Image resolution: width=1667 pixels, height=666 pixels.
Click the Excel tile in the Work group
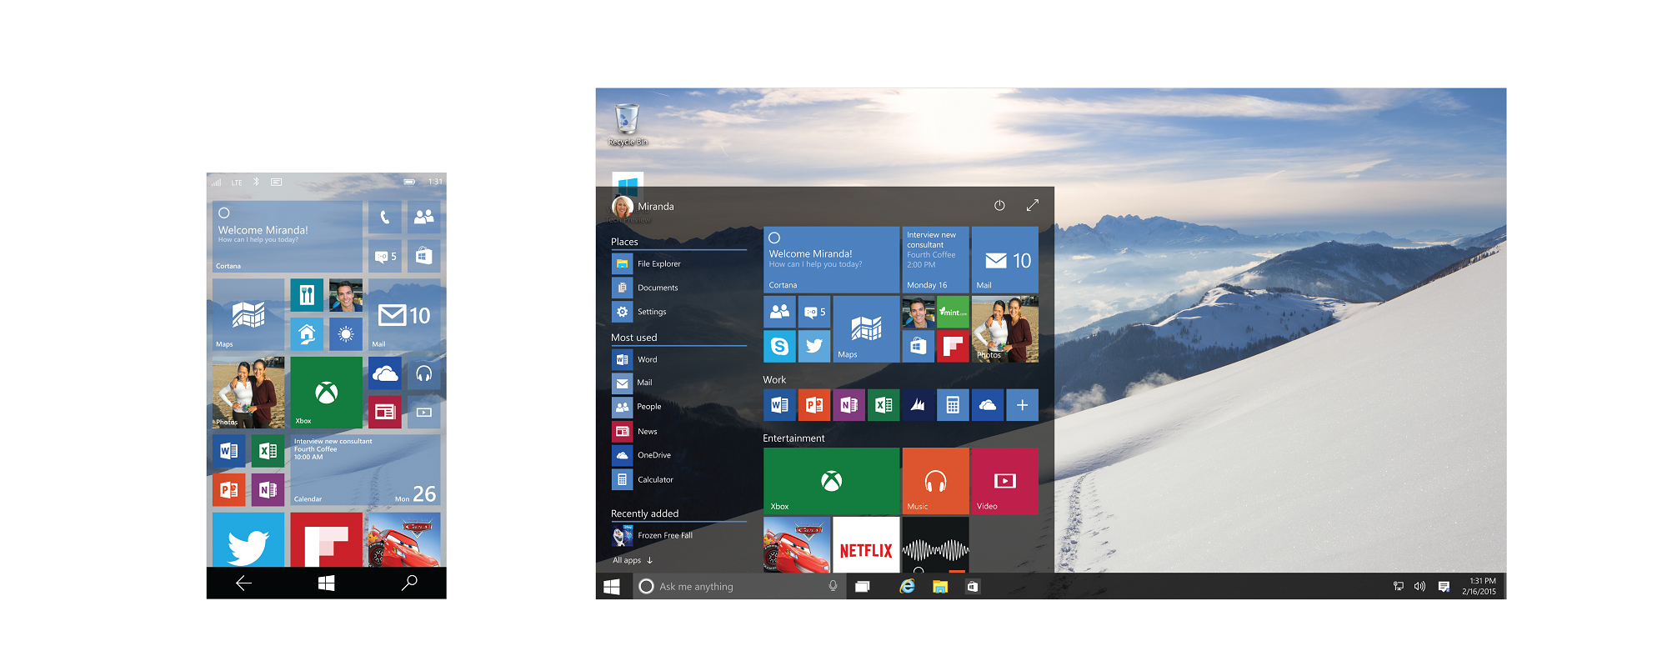884,405
